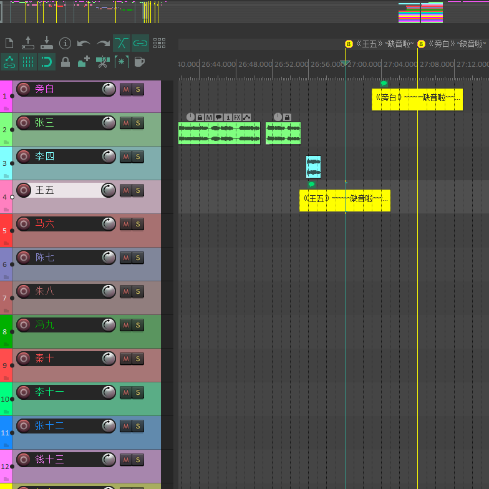Arm record on 旁白 track

pos(24,89)
